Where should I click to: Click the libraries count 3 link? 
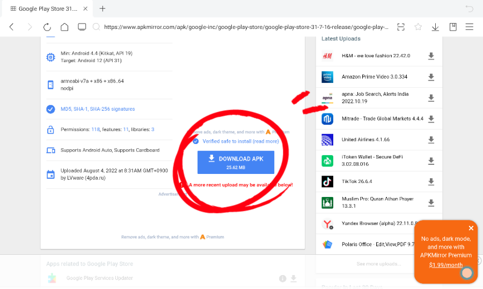[x=153, y=130]
